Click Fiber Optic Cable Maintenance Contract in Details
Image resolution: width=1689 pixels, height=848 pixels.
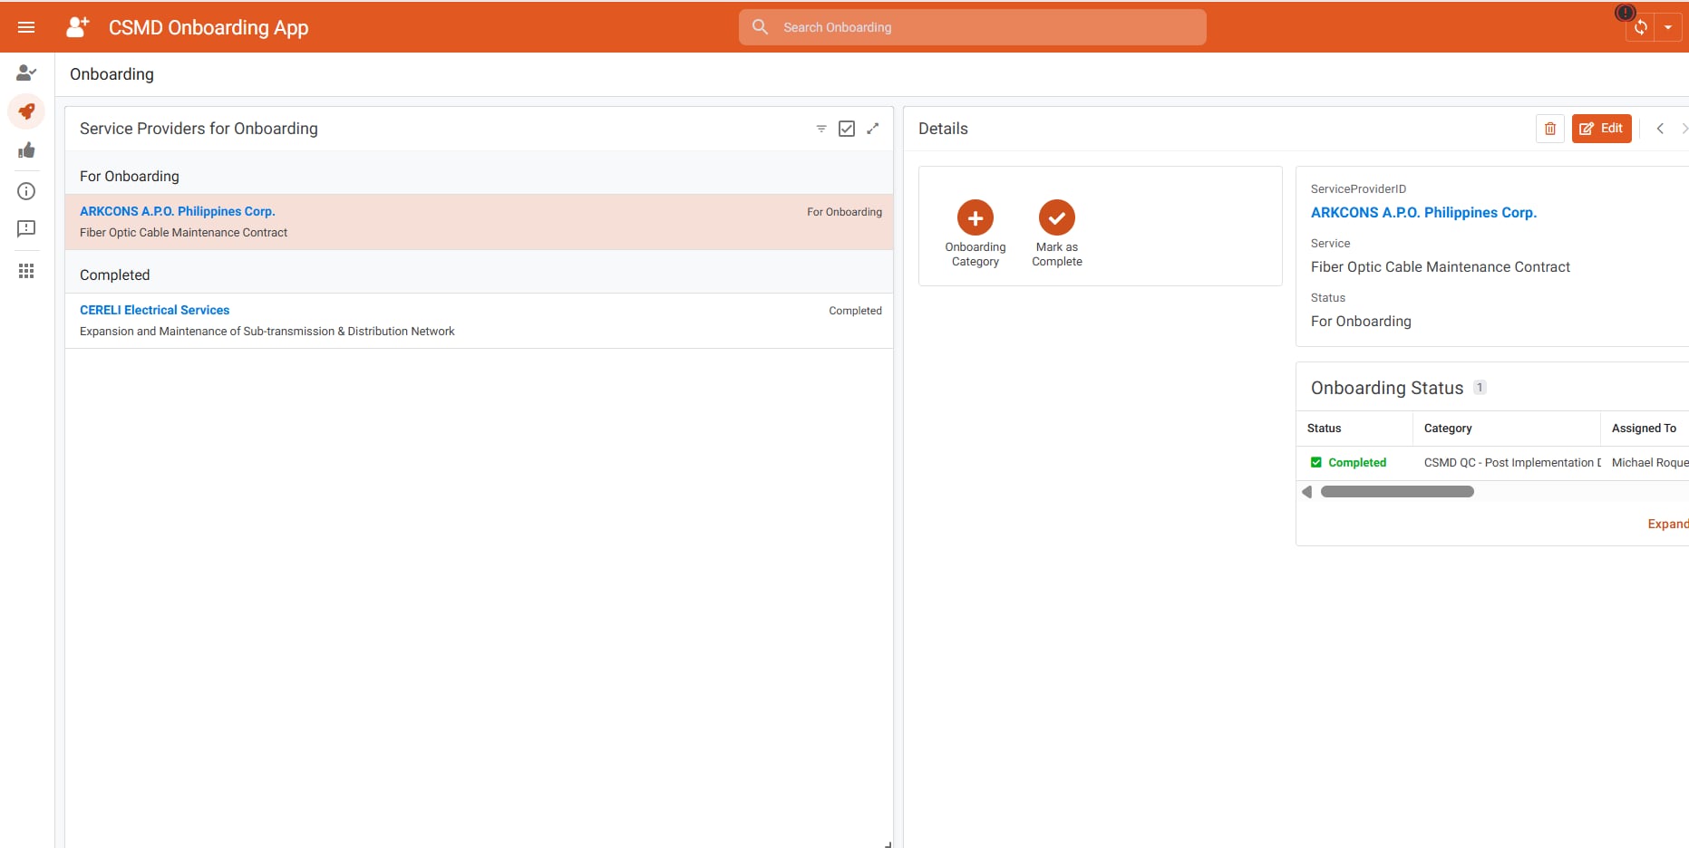(x=1440, y=266)
